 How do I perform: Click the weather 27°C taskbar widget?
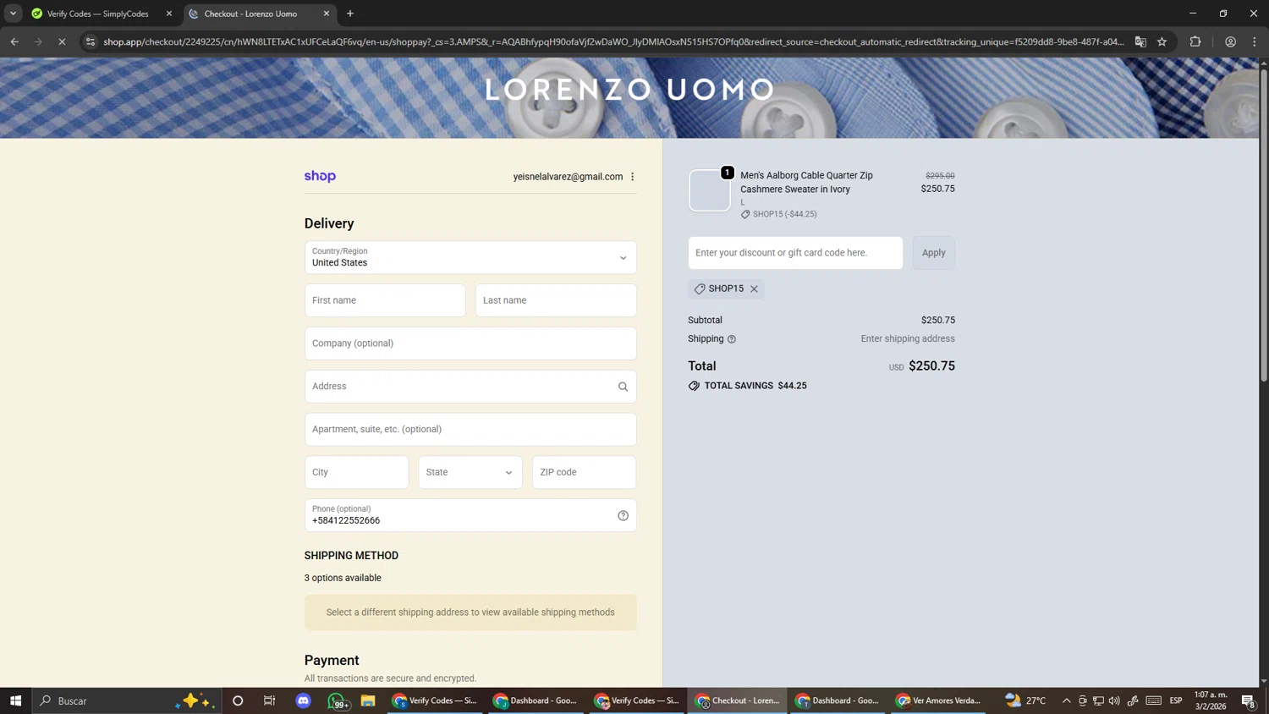click(x=1025, y=700)
